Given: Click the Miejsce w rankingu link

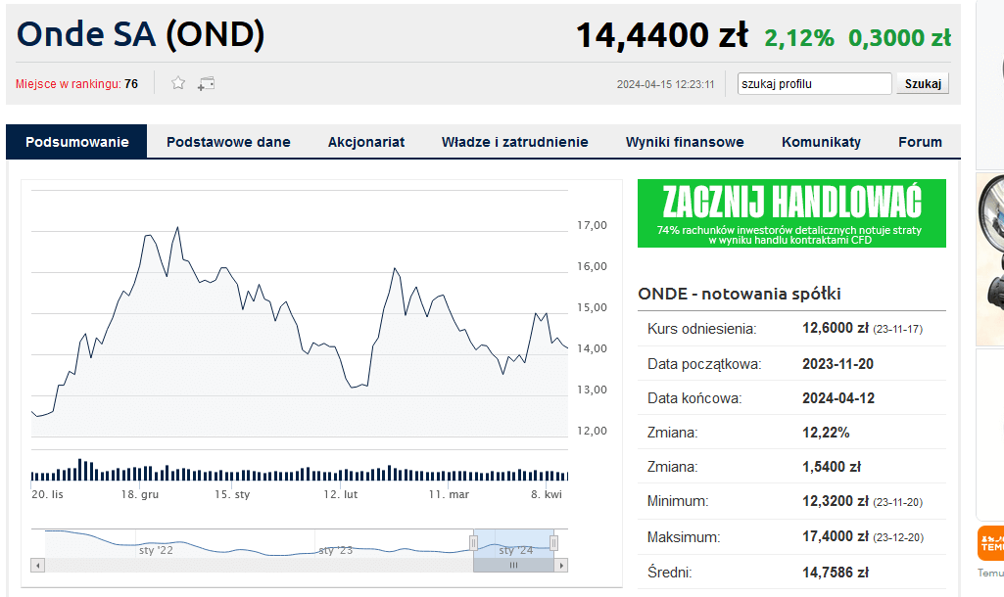Looking at the screenshot, I should (68, 84).
